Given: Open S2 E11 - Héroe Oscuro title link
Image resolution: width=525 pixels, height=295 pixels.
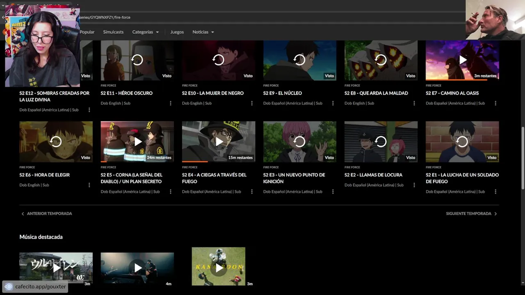Looking at the screenshot, I should coord(126,93).
